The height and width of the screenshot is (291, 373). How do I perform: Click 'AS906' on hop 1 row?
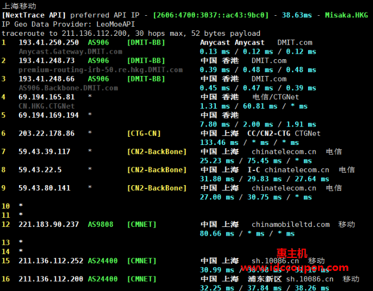98,42
